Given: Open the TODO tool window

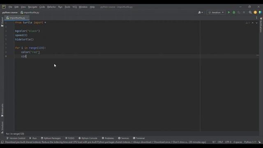Looking at the screenshot, I should pyautogui.click(x=69, y=138).
